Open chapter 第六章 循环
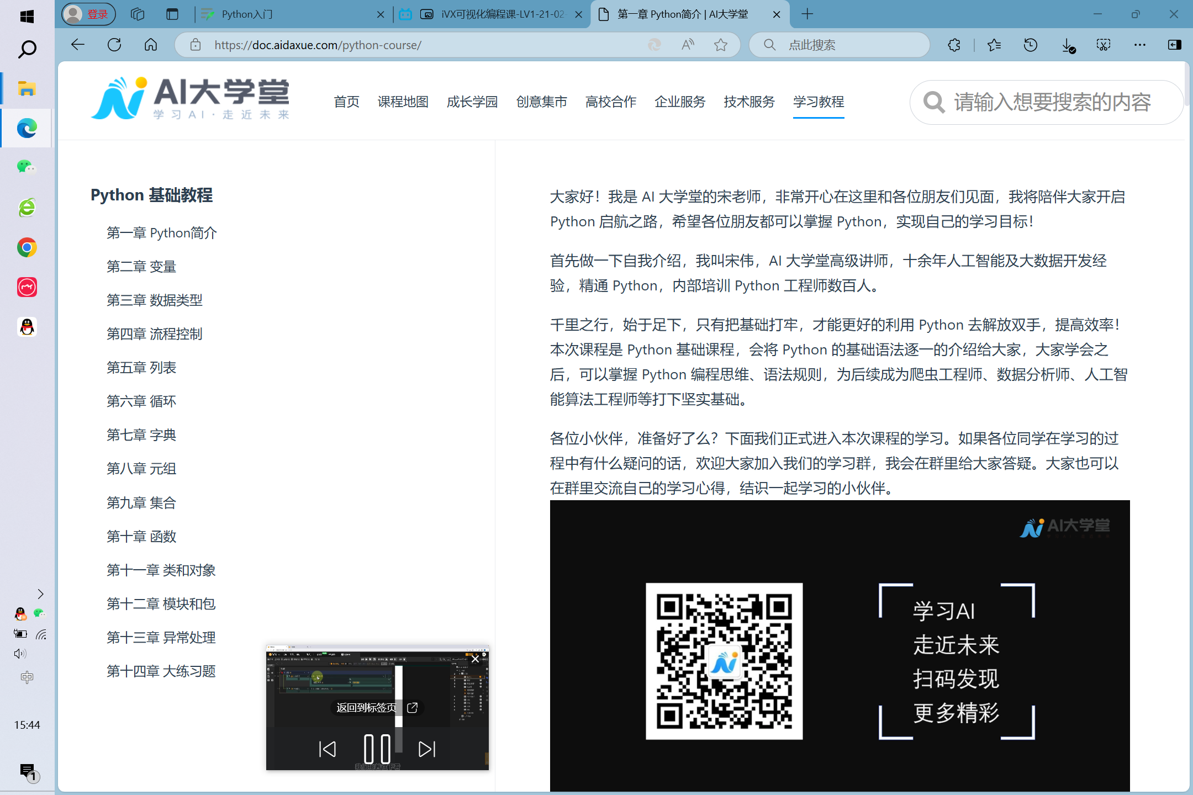 click(x=141, y=401)
